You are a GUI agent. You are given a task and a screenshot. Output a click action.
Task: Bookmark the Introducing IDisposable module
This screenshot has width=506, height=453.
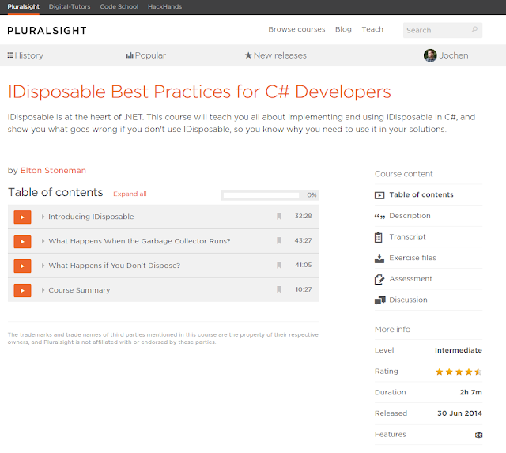tap(279, 216)
